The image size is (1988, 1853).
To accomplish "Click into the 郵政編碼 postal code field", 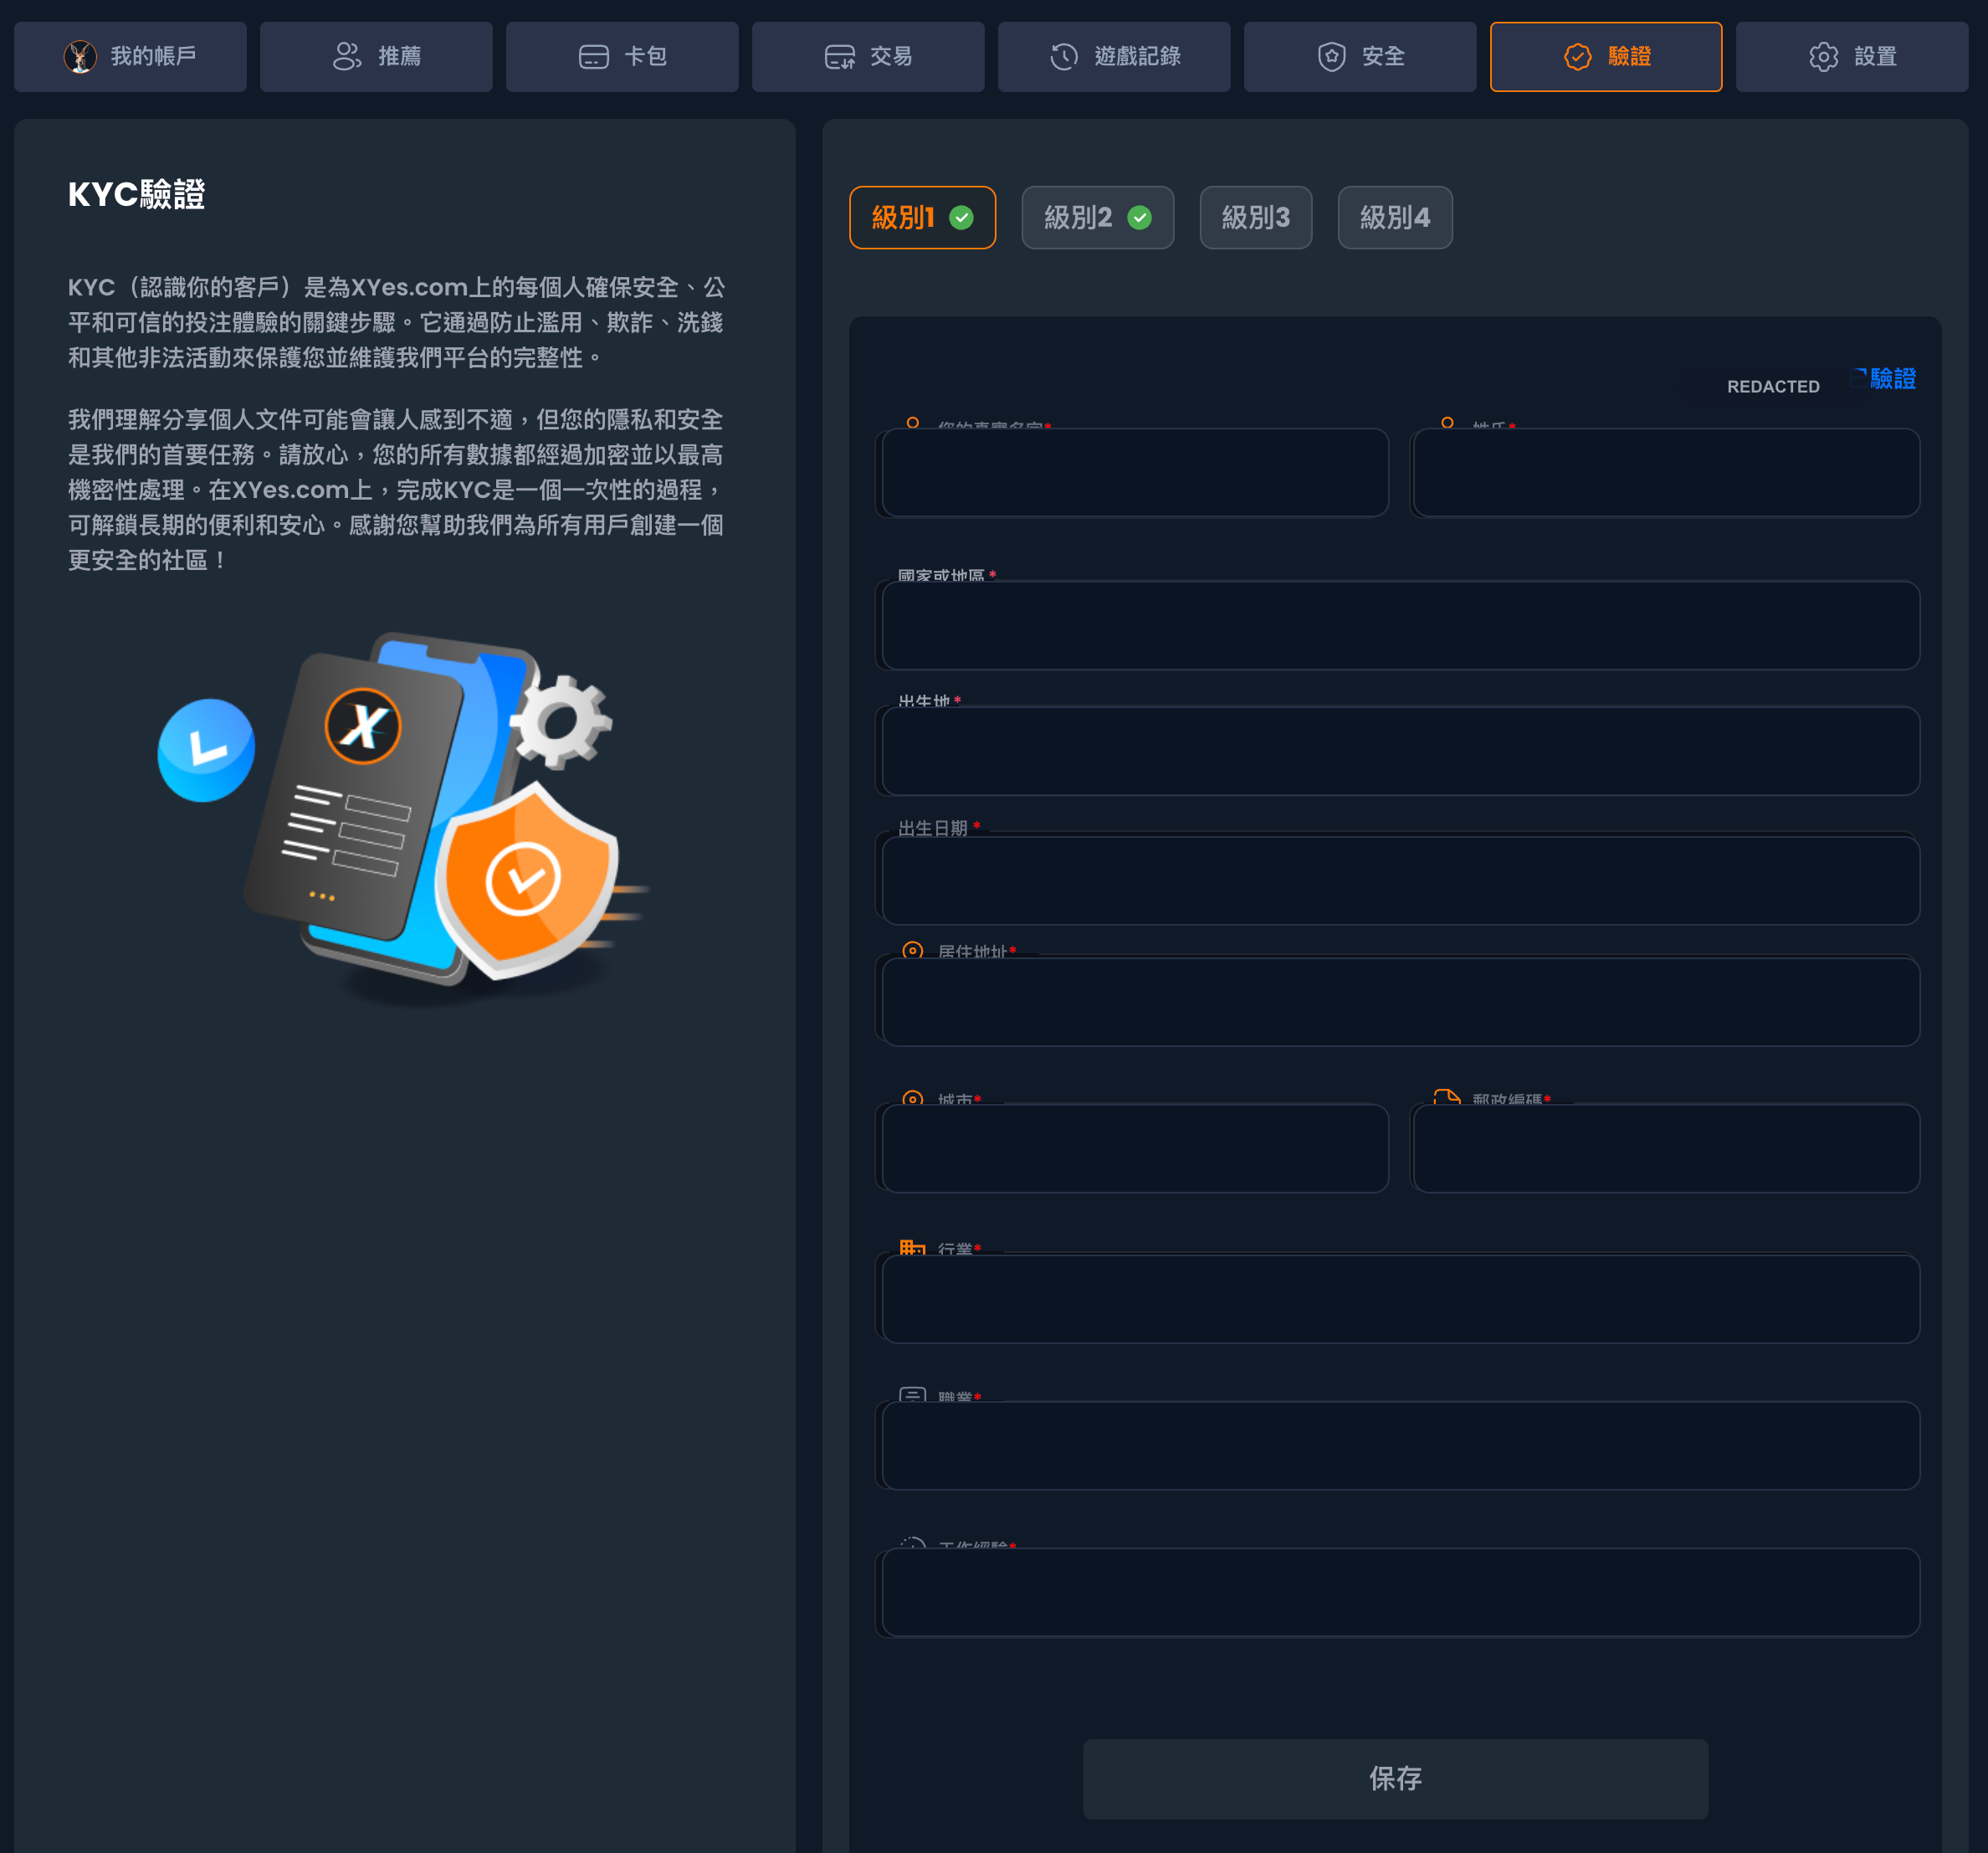I will (x=1666, y=1148).
